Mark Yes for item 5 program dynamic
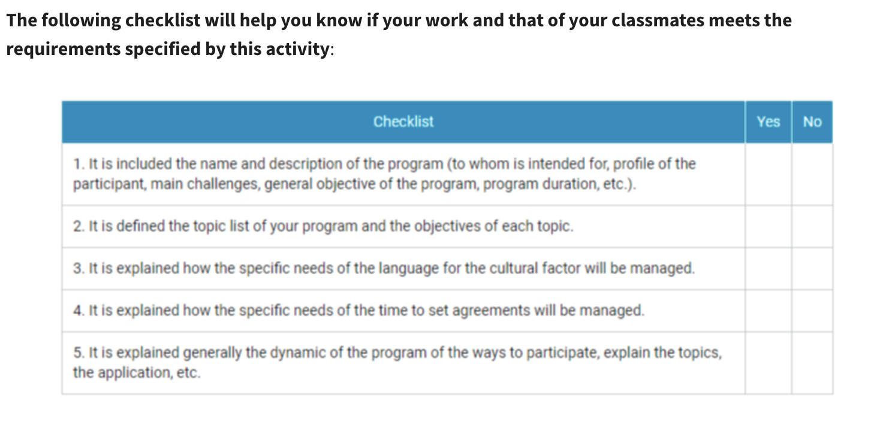Screen dimensions: 892x425 [x=768, y=363]
